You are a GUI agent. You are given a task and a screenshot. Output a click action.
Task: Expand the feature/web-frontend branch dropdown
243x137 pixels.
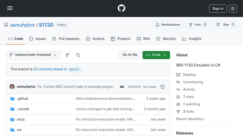click(x=33, y=55)
